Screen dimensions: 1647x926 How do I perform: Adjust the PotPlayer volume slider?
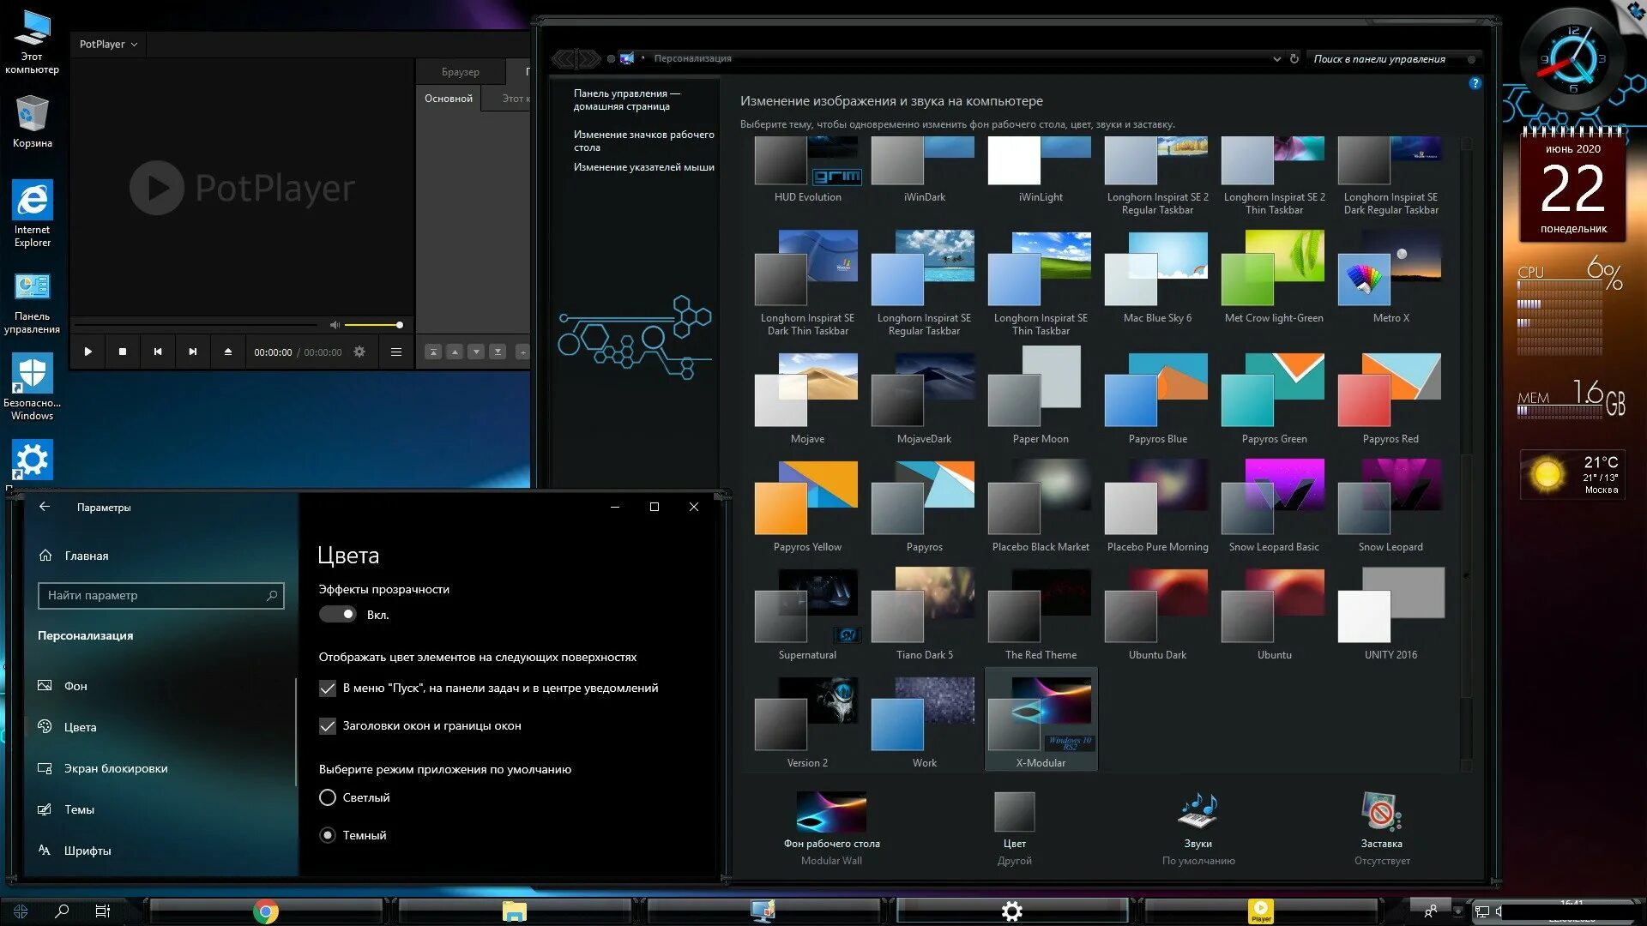373,325
